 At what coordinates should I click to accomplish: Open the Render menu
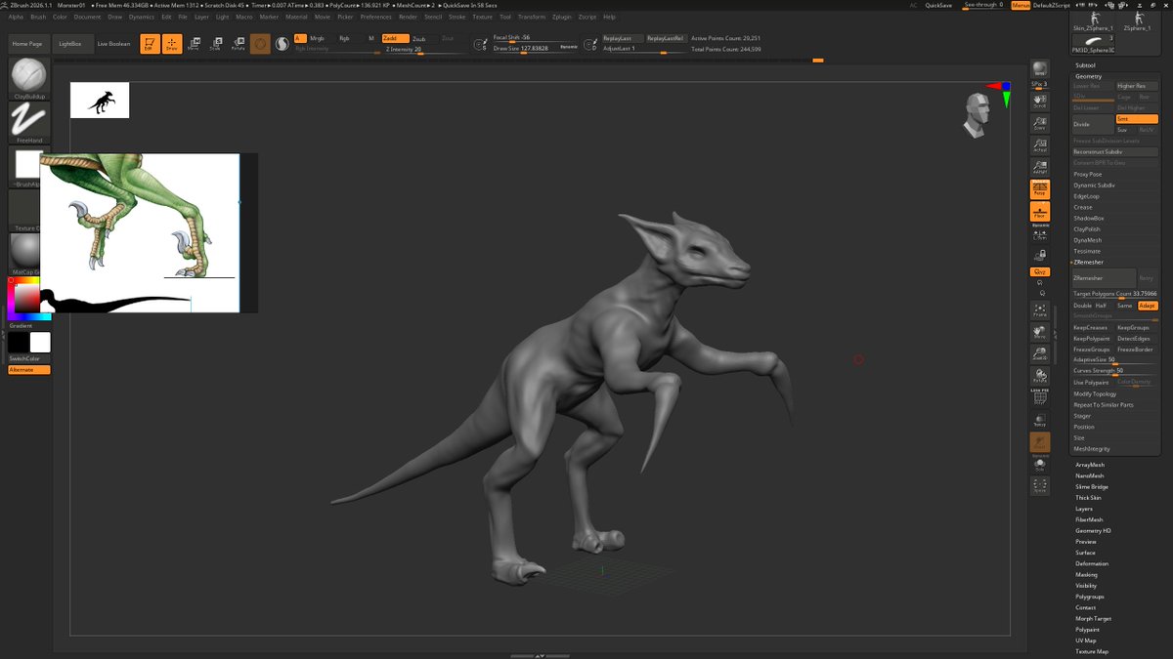(x=408, y=17)
